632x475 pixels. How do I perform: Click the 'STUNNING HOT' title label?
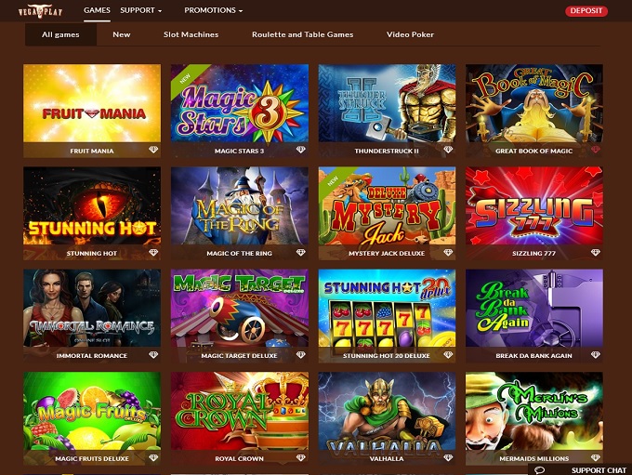92,253
